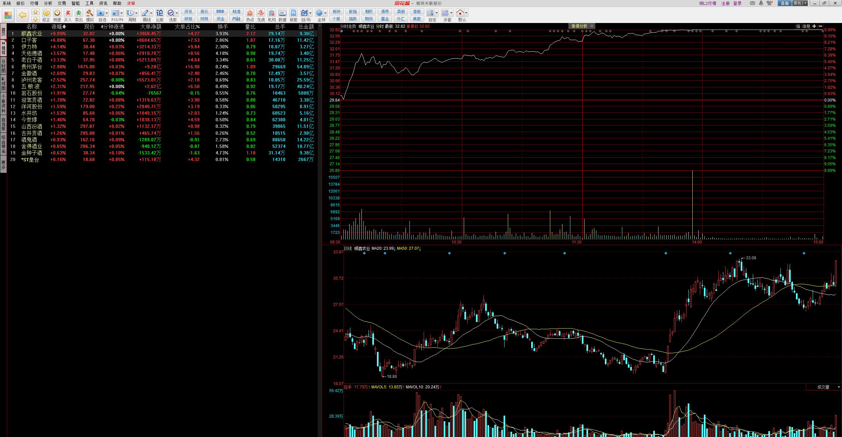Click the back arrow toolbar icon

[22, 15]
